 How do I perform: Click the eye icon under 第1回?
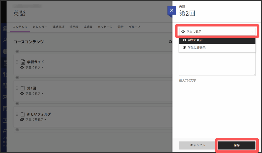click(22, 93)
